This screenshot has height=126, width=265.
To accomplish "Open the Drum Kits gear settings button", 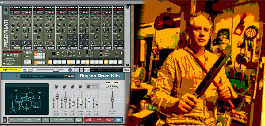I will click(x=118, y=120).
